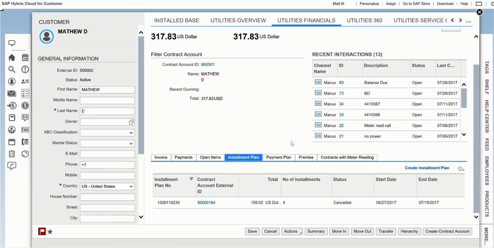
Task: Select the Premise tab
Action: (x=306, y=157)
